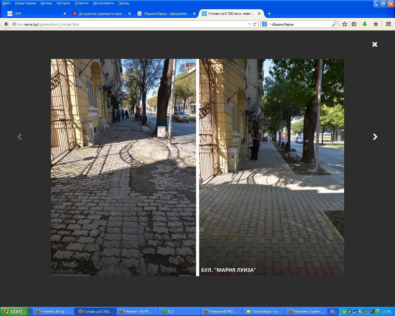Close the 'Община Варна - официален' tab

[x=194, y=14]
